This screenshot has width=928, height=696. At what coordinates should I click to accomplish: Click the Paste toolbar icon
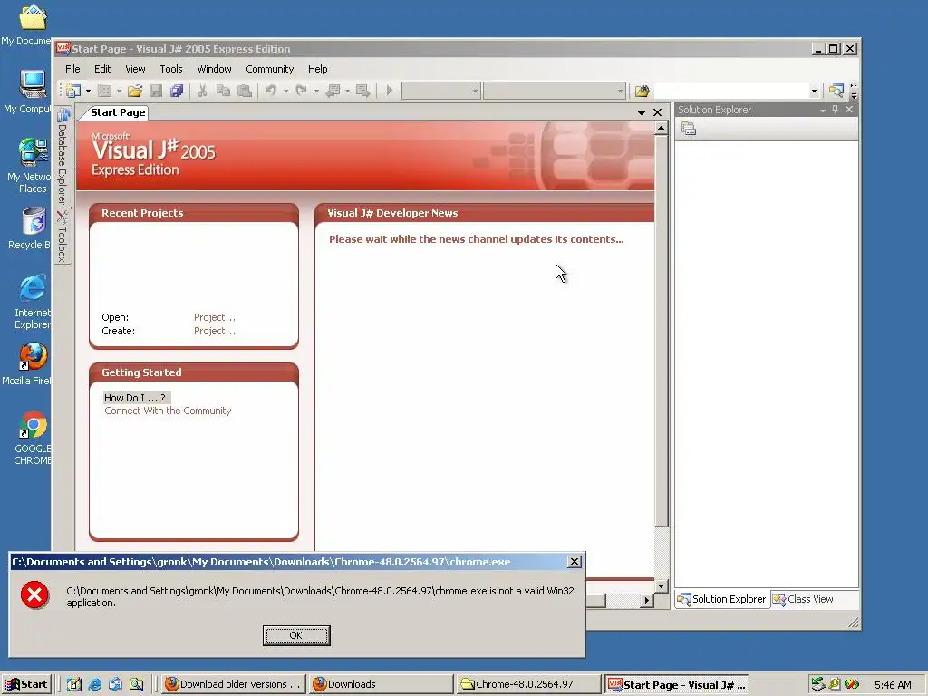244,91
